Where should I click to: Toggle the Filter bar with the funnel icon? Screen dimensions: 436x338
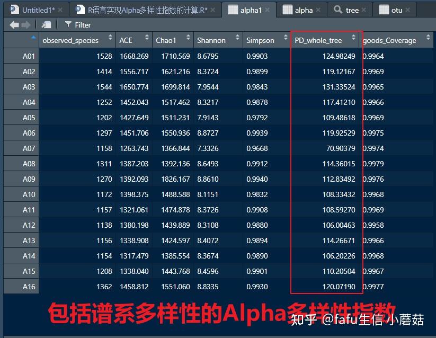pyautogui.click(x=68, y=24)
